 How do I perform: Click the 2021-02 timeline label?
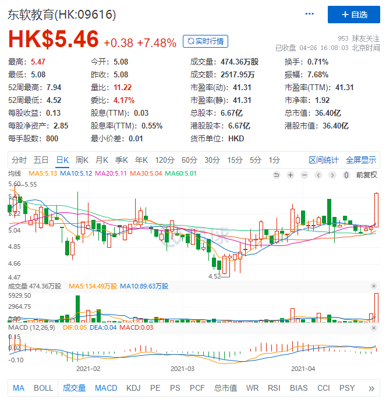tap(88, 369)
